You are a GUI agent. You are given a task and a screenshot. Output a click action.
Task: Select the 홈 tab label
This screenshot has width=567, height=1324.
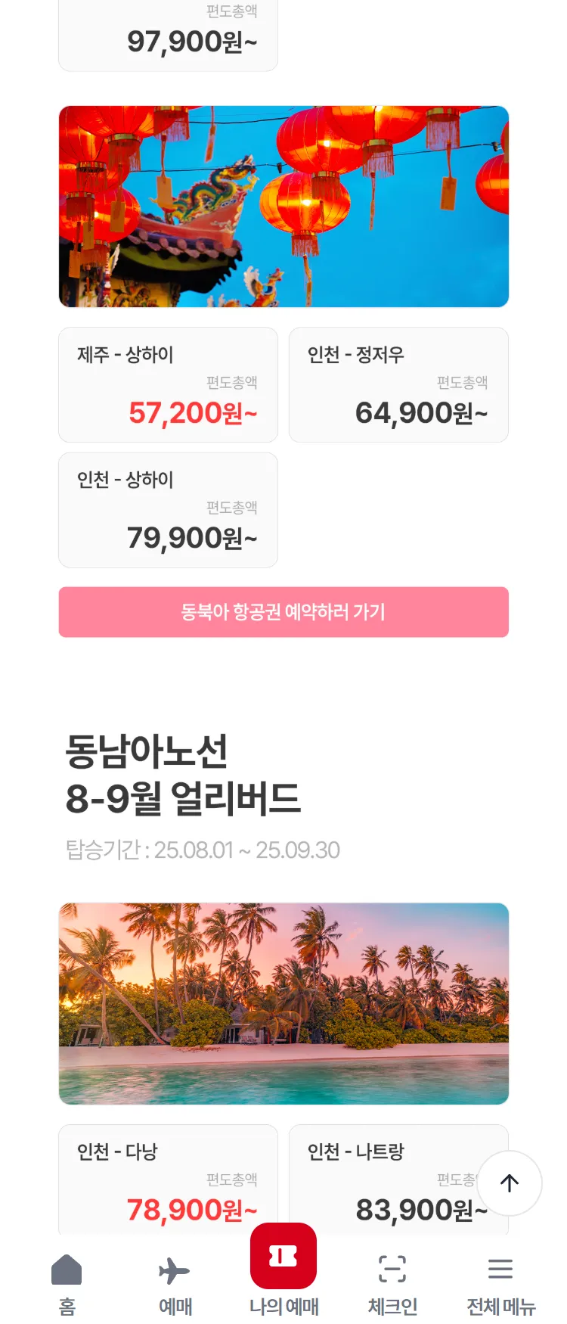click(67, 1307)
